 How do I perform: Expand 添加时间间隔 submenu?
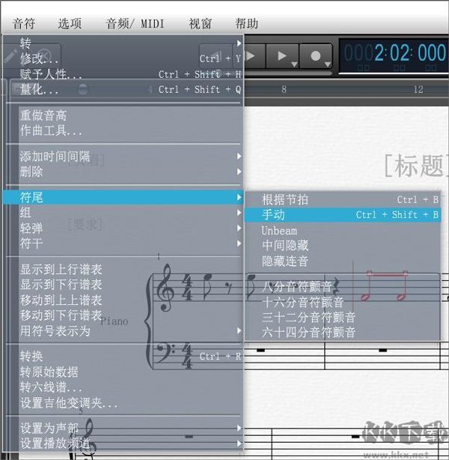pos(123,156)
